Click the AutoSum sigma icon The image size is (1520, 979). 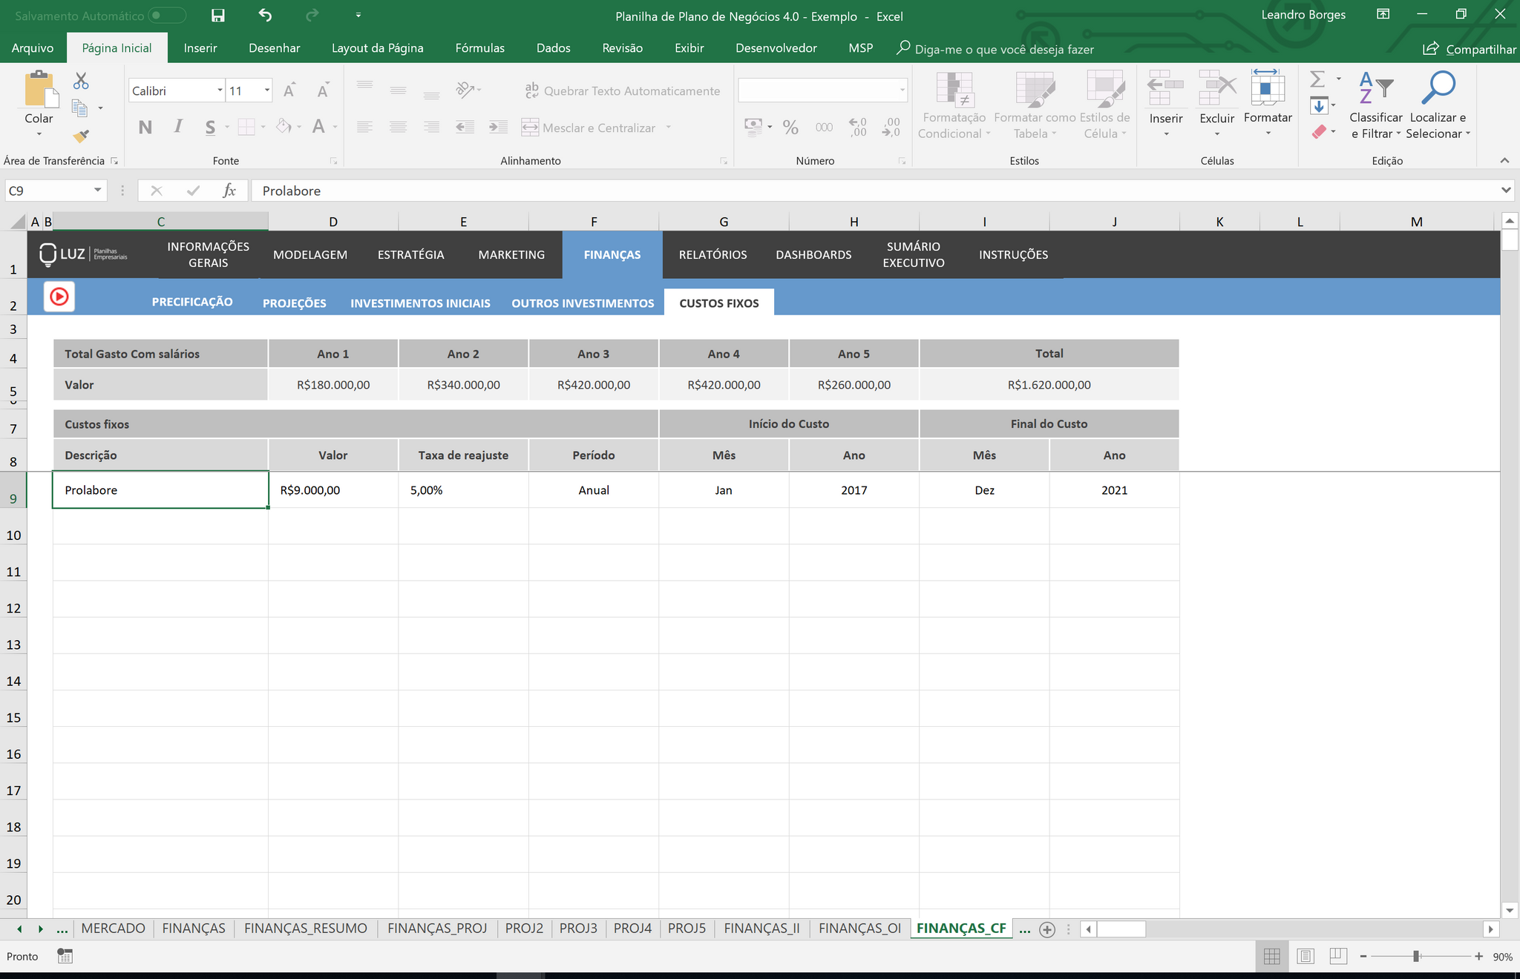pyautogui.click(x=1317, y=79)
